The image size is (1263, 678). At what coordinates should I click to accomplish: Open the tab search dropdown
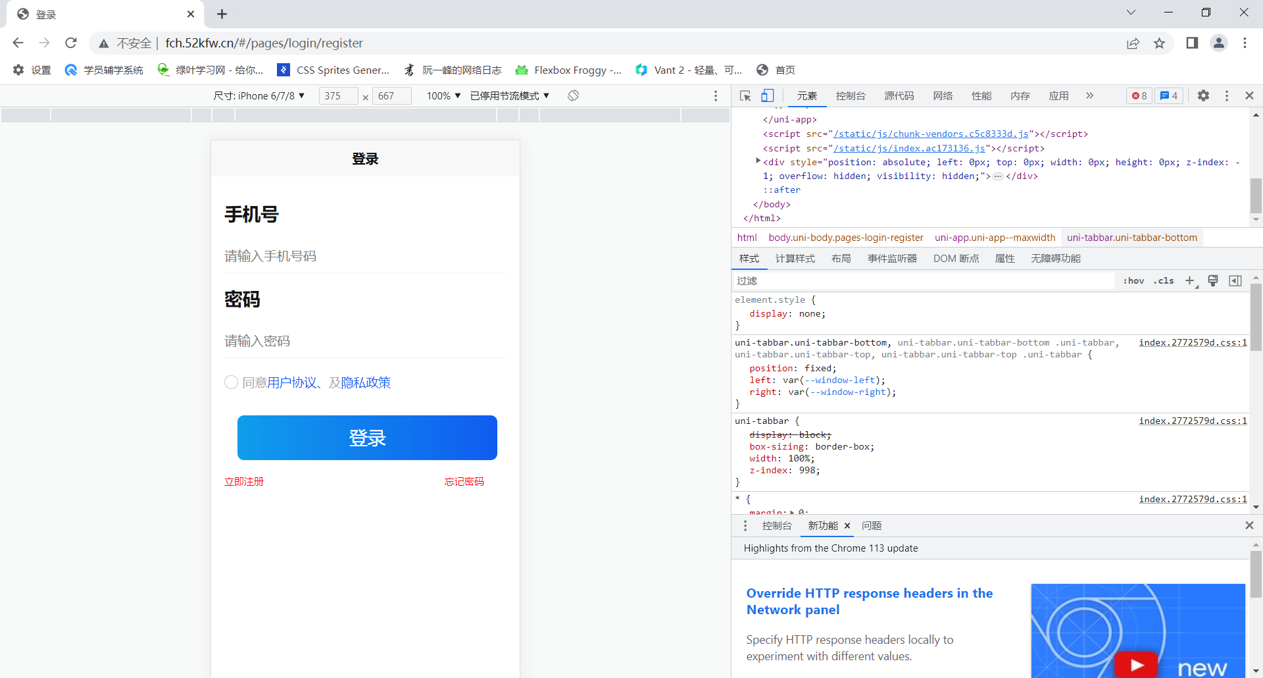pos(1131,13)
